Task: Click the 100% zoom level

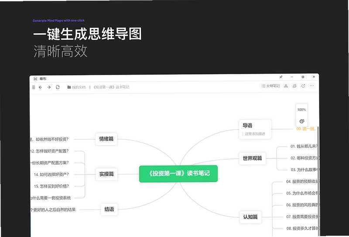Action: click(x=301, y=110)
